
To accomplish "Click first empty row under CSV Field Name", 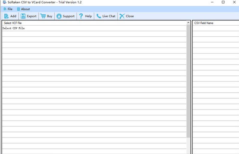I will [215, 28].
